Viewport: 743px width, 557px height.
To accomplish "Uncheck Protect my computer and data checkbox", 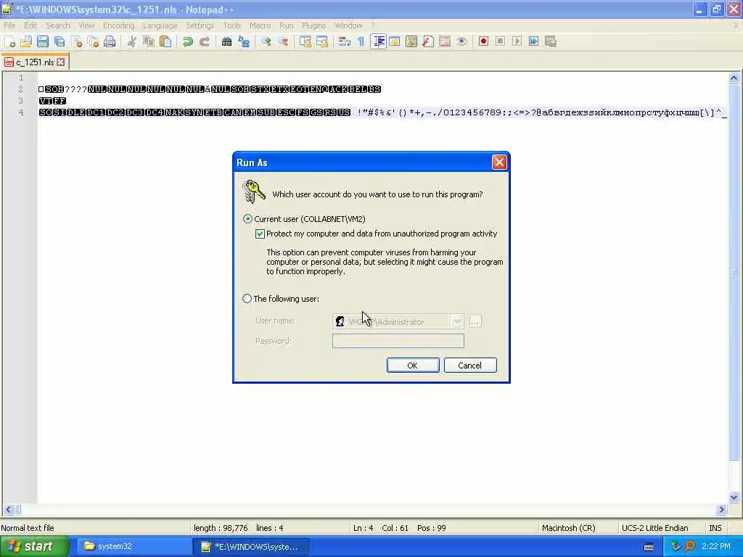I will (260, 234).
